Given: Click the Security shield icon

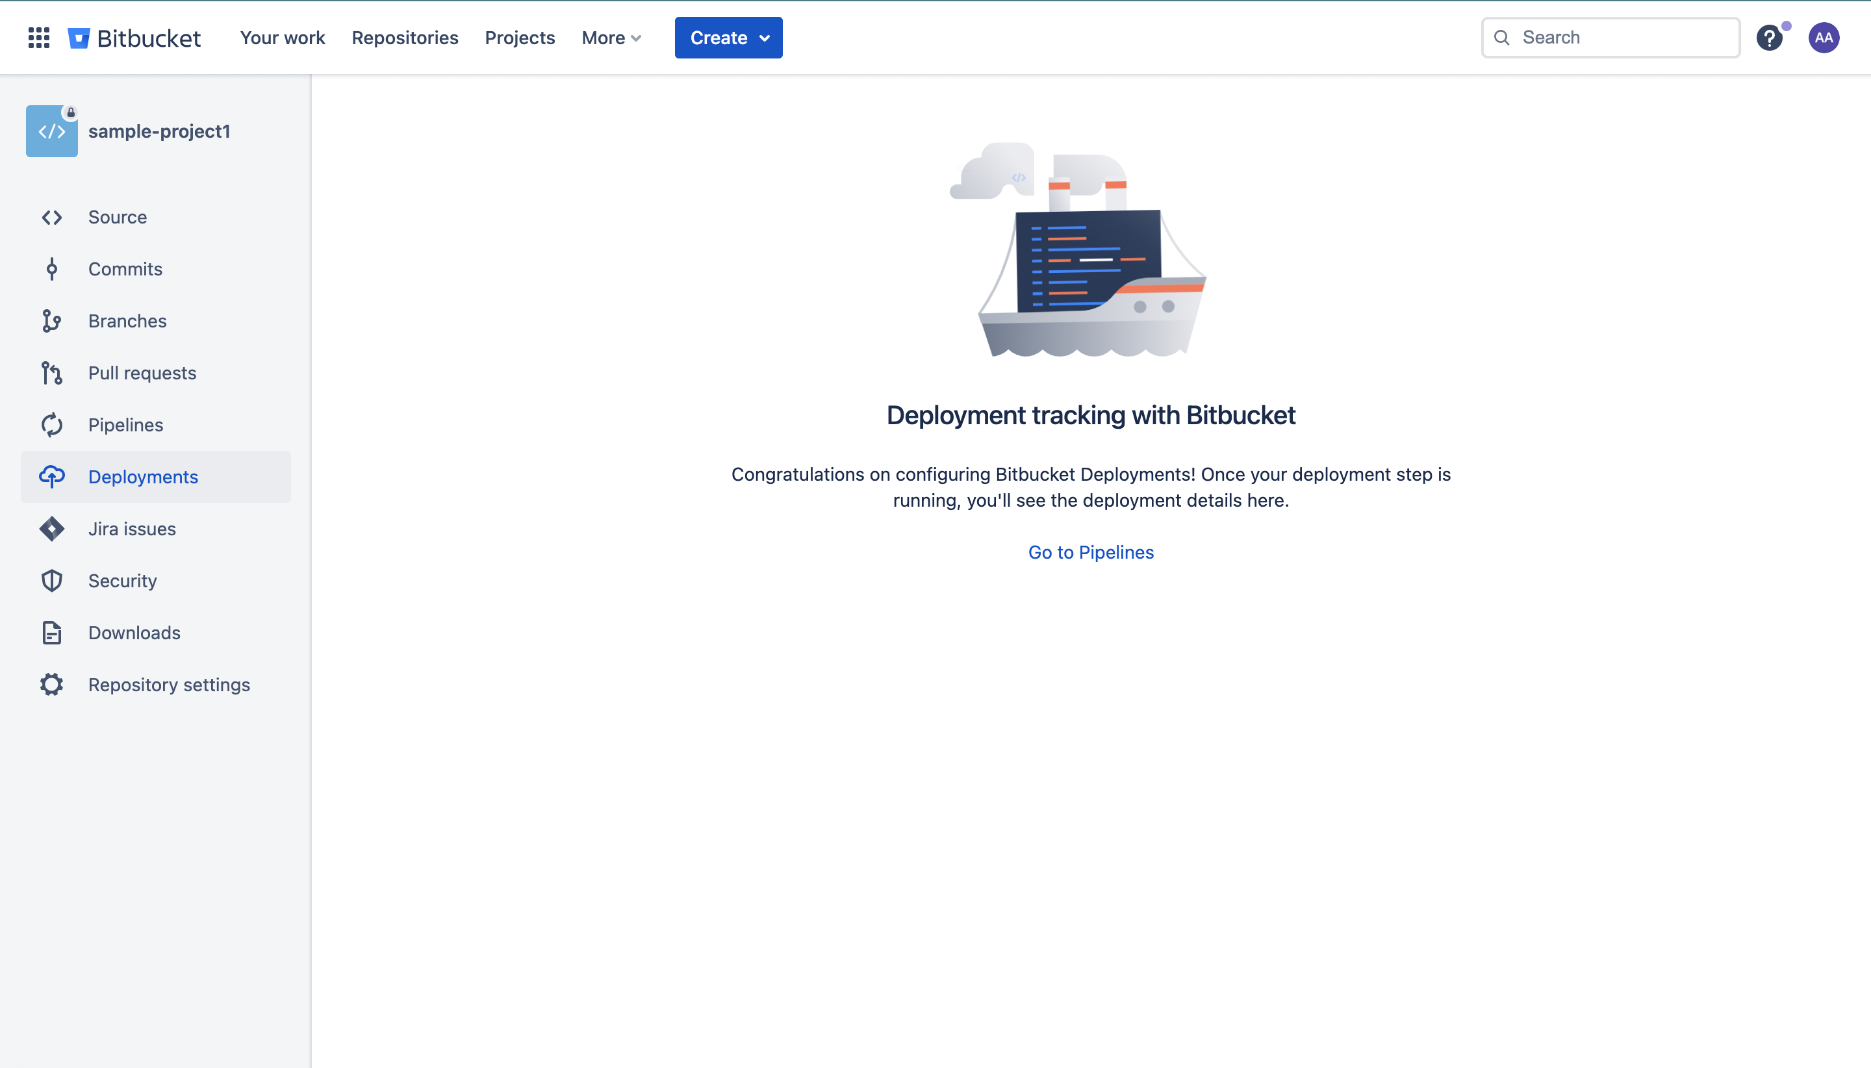Looking at the screenshot, I should coord(51,581).
